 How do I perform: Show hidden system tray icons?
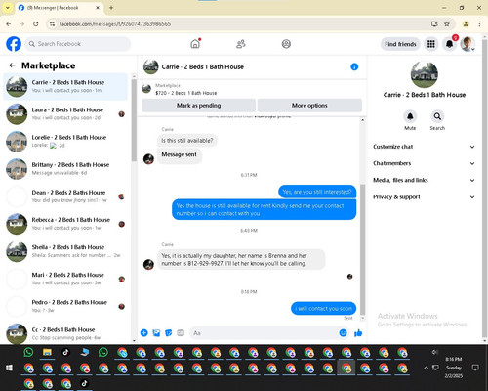(x=426, y=368)
